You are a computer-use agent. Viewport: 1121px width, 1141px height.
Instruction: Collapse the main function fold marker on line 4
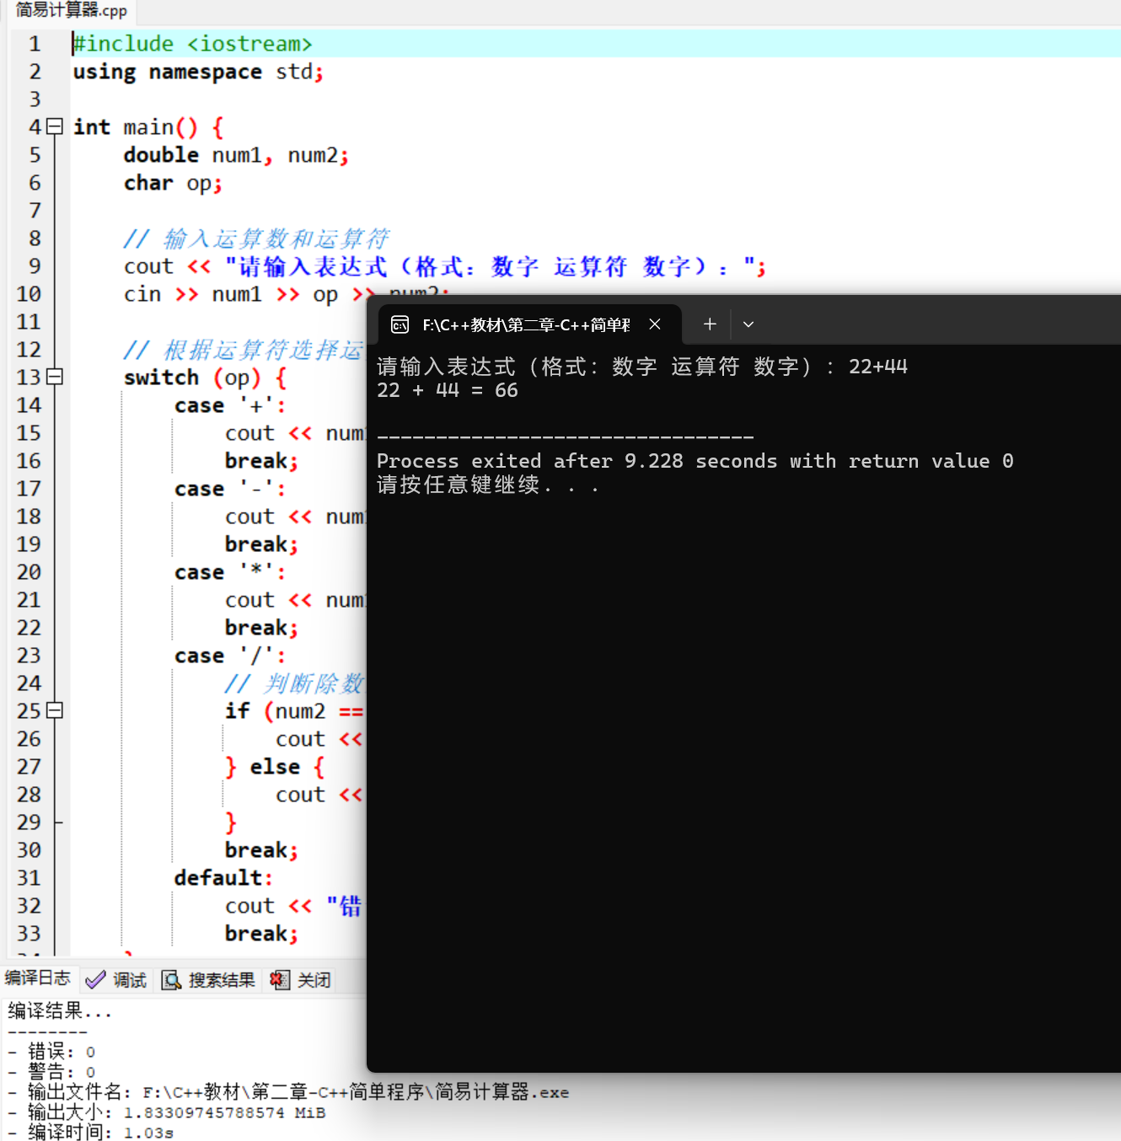[55, 126]
